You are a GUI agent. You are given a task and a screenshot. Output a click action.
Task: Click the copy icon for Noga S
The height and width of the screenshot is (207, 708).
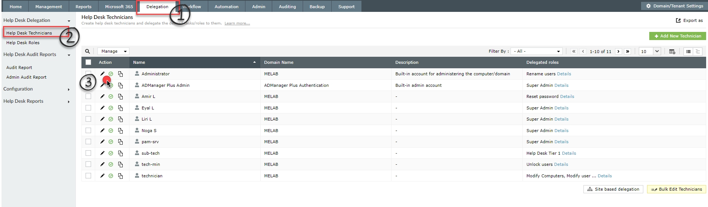tap(120, 131)
